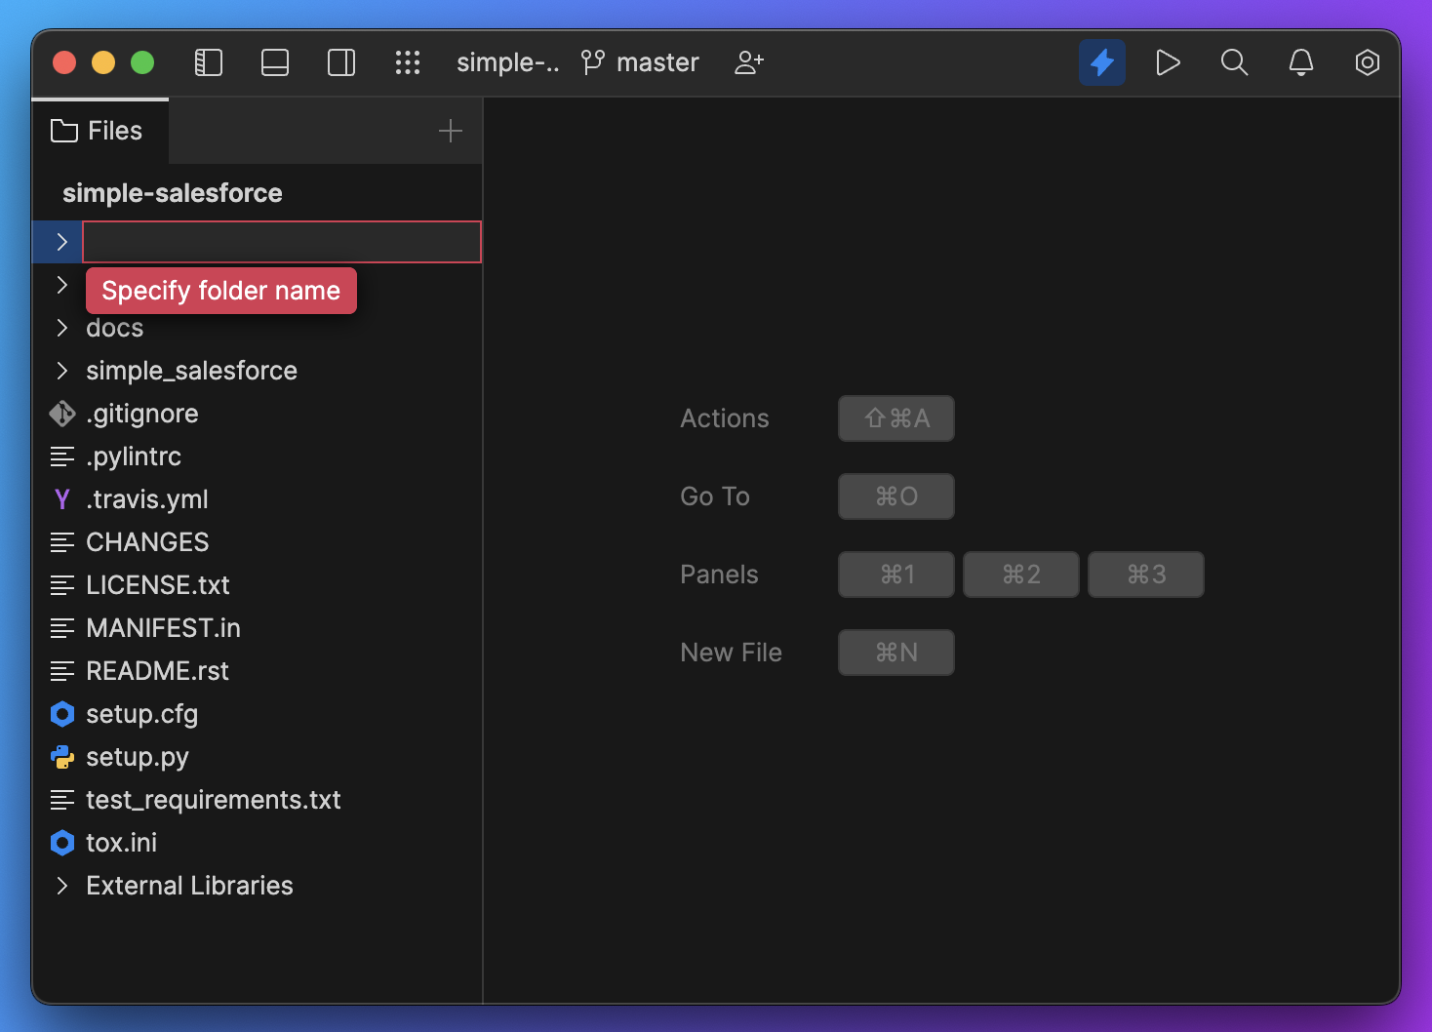
Task: Toggle the left sidebar panel icon
Action: coord(209,62)
